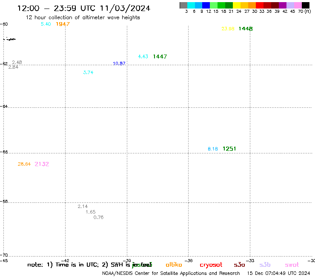
Task: Click the -60 latitude axis label
Action: (4, 24)
